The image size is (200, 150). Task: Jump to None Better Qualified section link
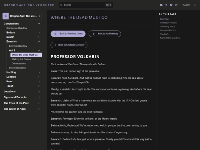(170, 38)
